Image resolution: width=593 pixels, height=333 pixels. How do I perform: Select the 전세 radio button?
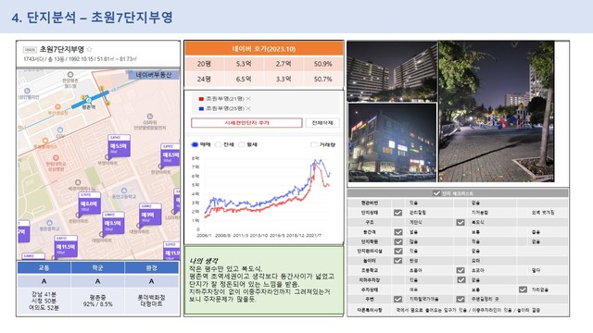(x=219, y=144)
